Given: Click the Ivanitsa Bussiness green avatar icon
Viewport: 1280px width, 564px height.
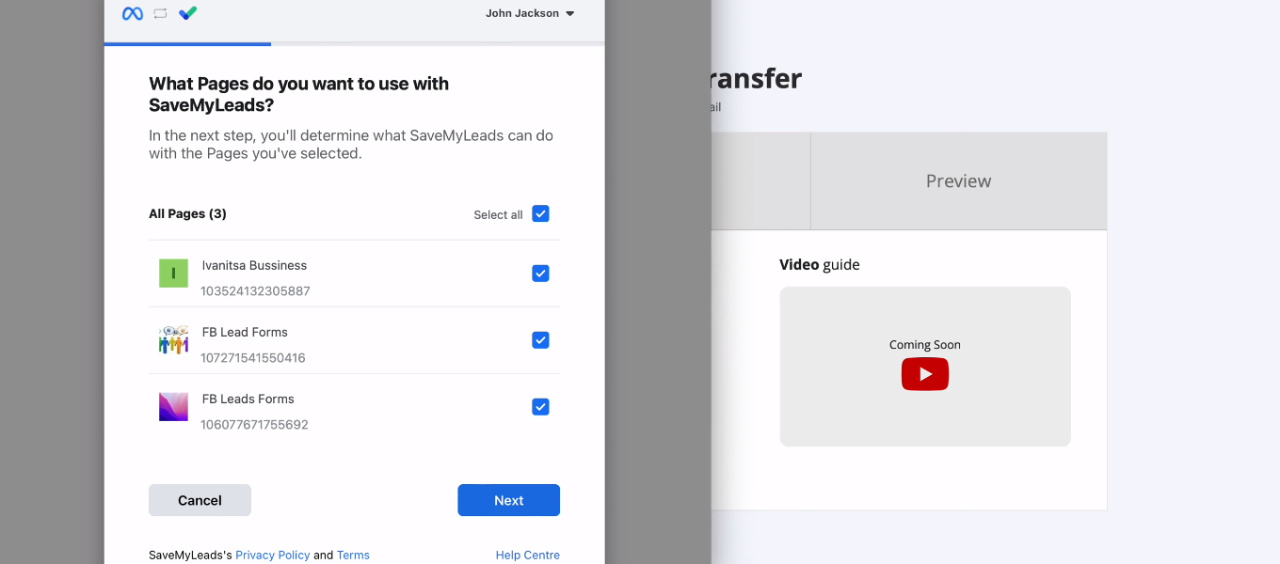Looking at the screenshot, I should pos(173,273).
